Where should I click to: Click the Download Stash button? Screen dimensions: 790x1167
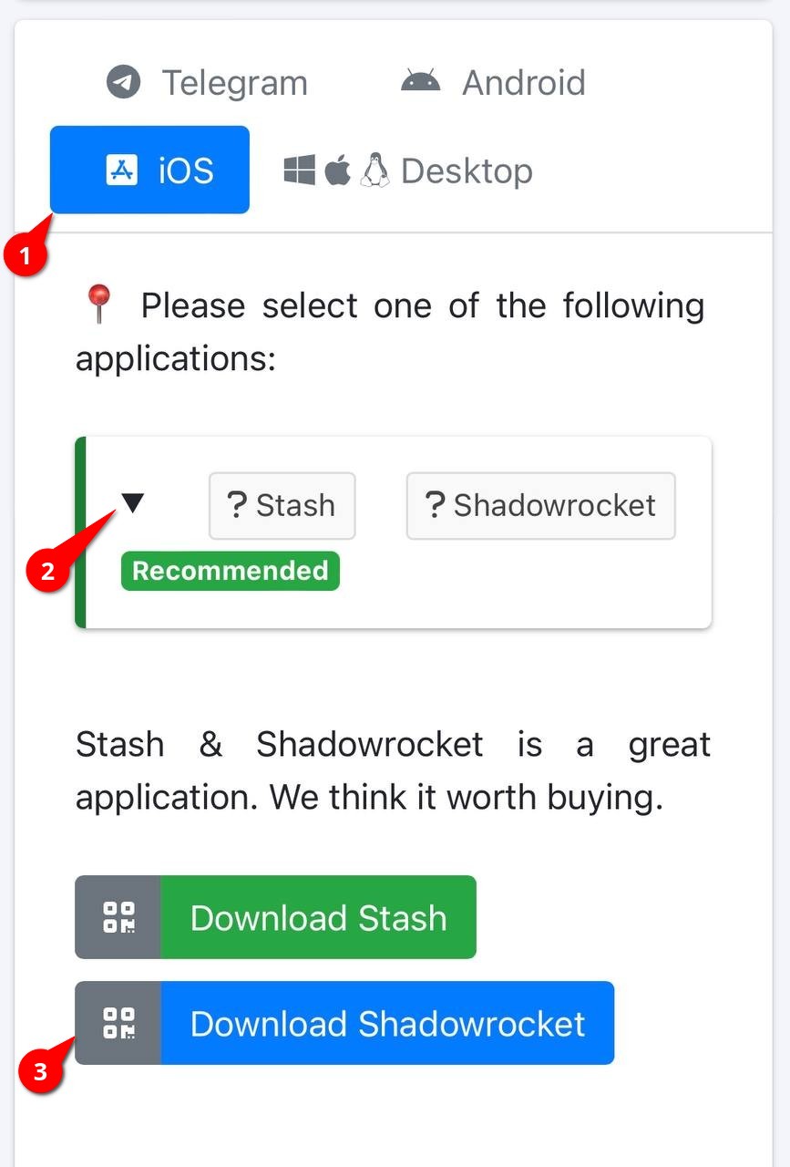319,917
